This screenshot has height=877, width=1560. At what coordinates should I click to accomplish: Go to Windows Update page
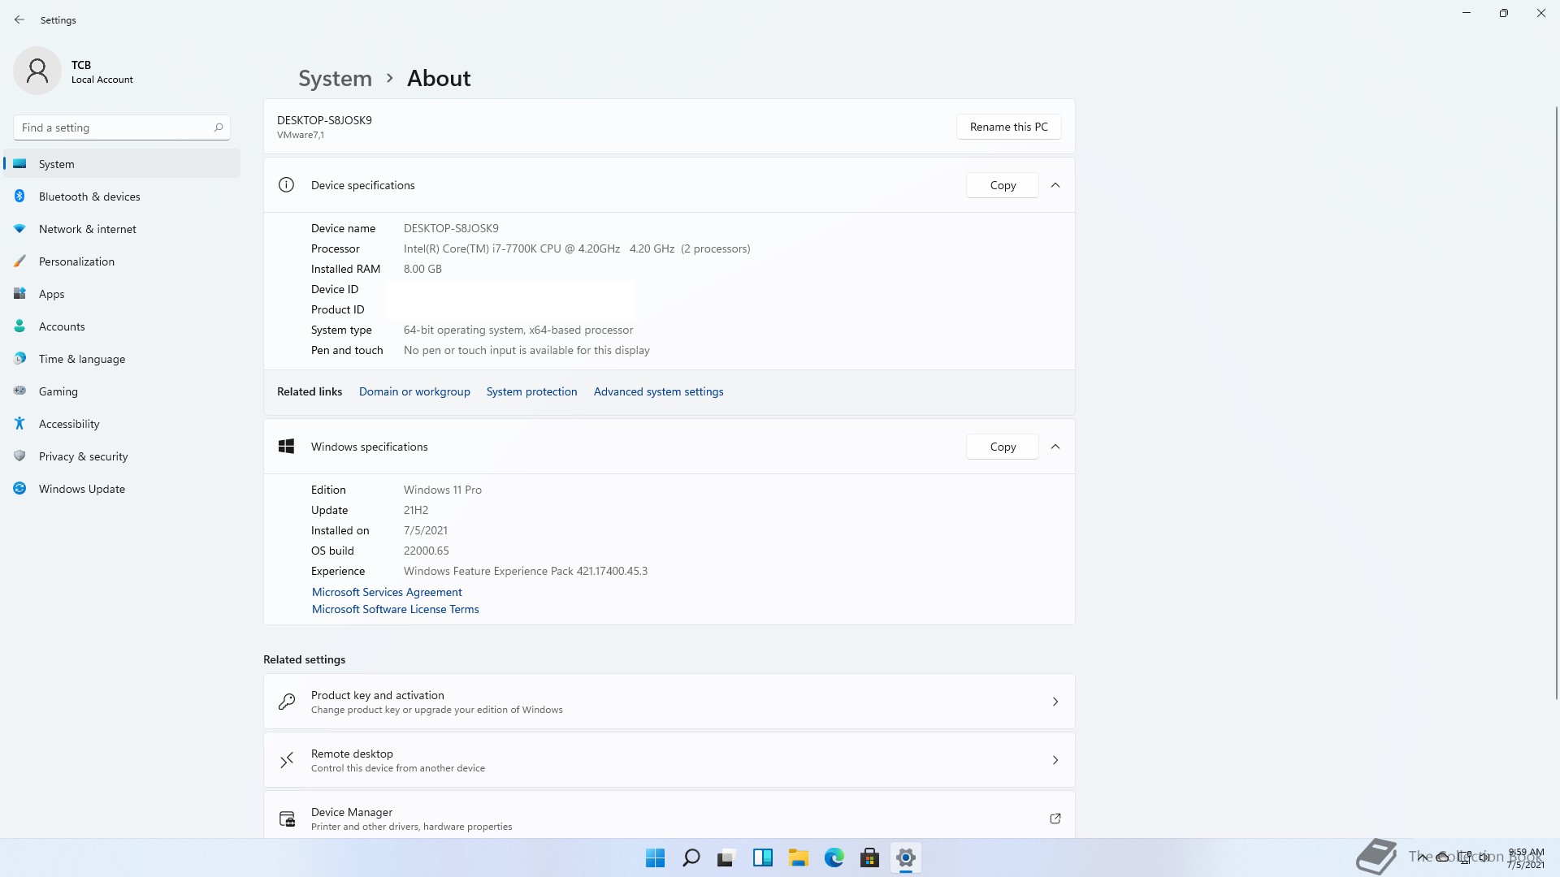[122, 489]
